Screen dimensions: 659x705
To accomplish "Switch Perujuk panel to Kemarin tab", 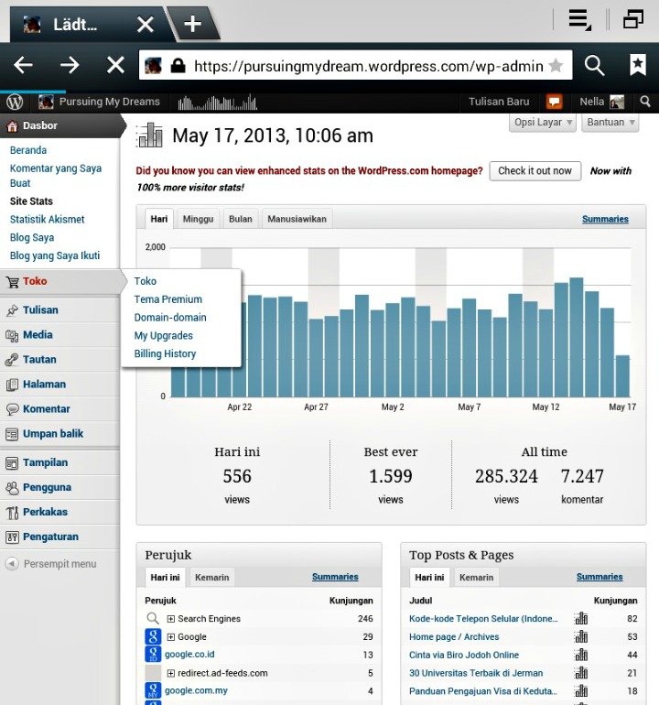I will (212, 578).
